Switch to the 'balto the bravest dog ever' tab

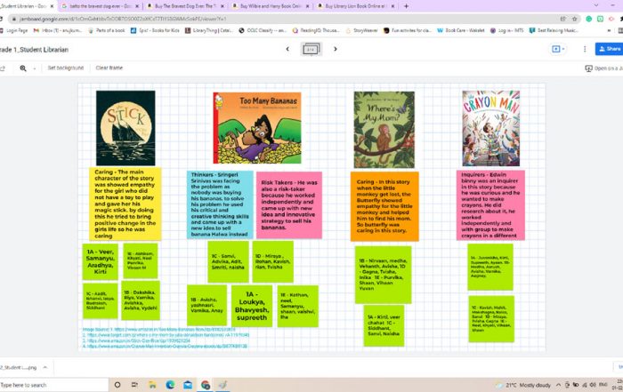coord(100,6)
